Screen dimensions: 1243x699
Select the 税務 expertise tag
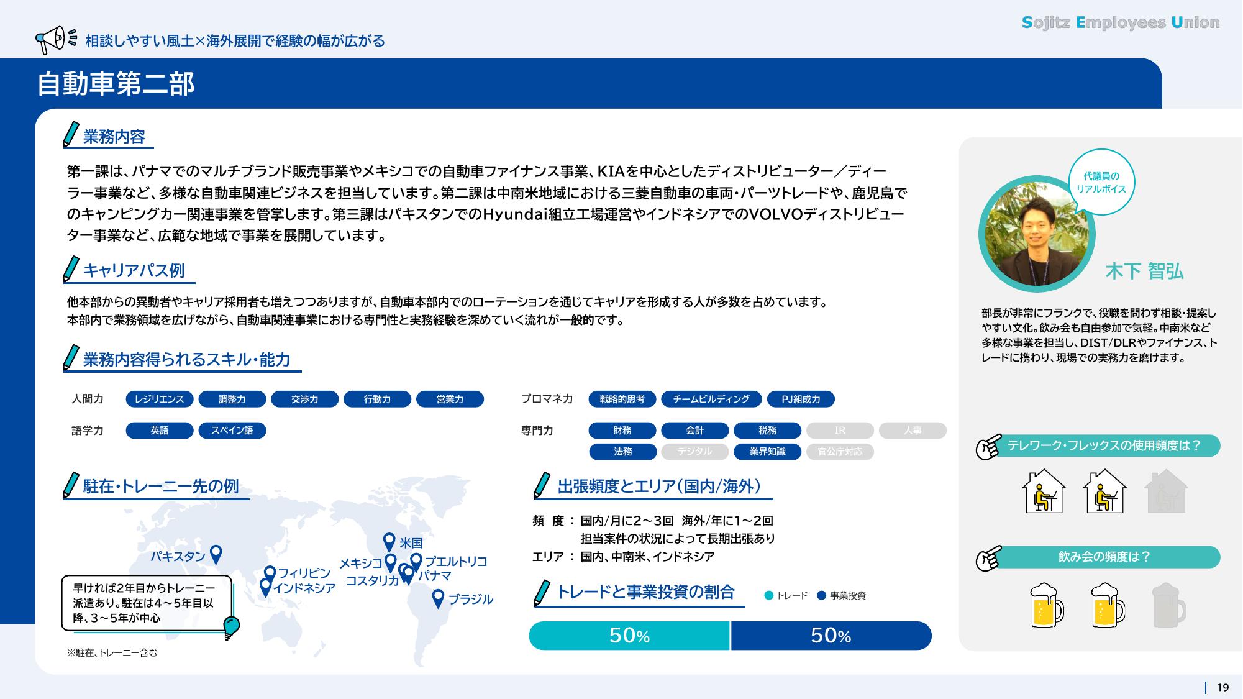click(x=768, y=431)
